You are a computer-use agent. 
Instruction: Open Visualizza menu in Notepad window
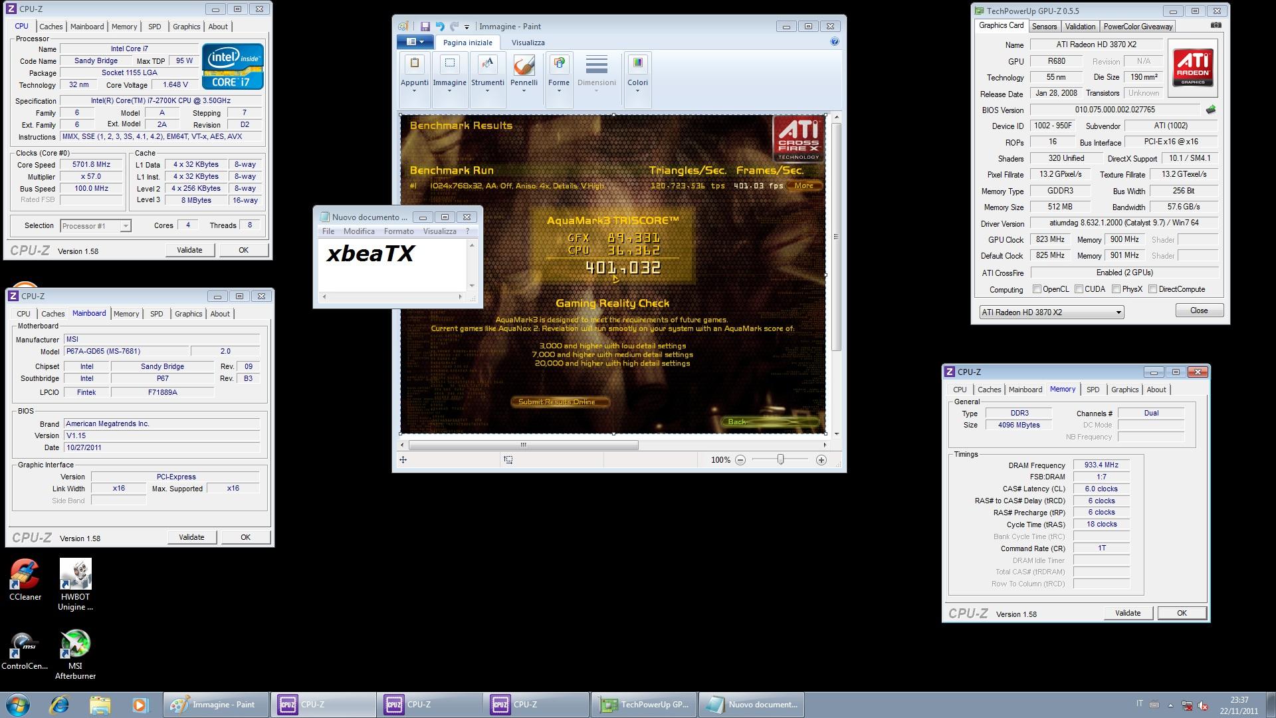439,231
